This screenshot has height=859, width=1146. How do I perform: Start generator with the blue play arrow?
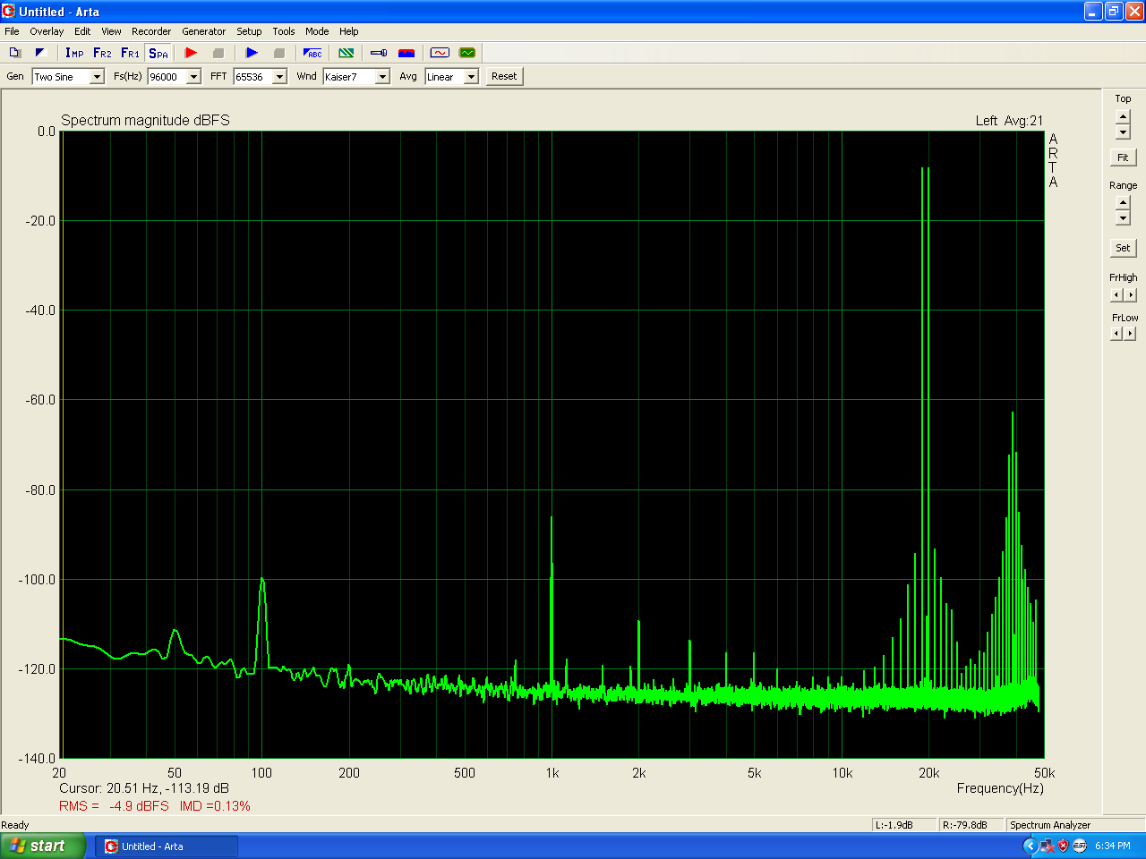(252, 53)
